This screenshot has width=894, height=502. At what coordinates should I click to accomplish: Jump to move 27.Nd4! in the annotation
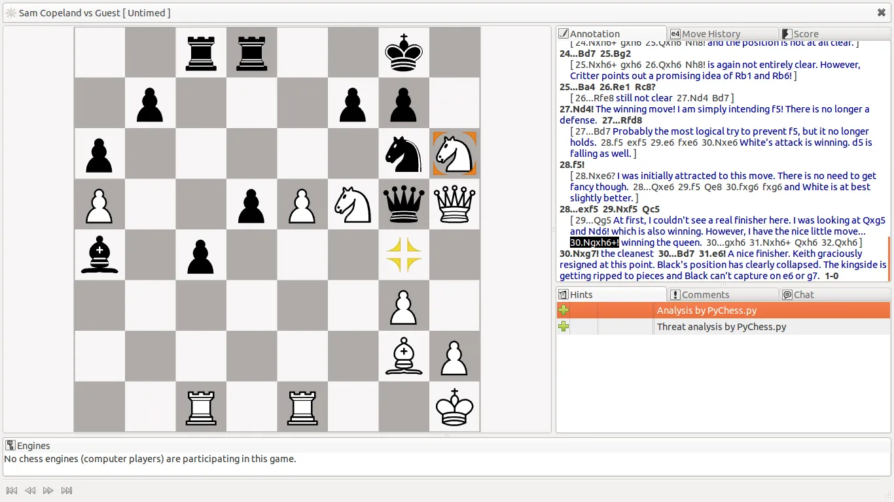coord(576,109)
